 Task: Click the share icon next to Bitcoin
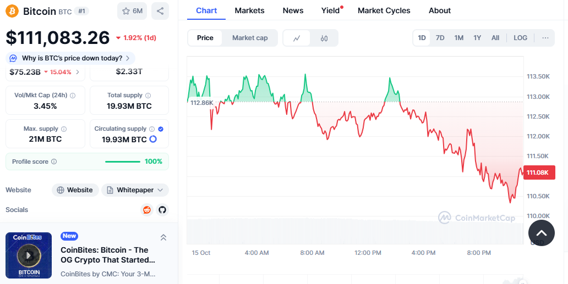click(160, 11)
